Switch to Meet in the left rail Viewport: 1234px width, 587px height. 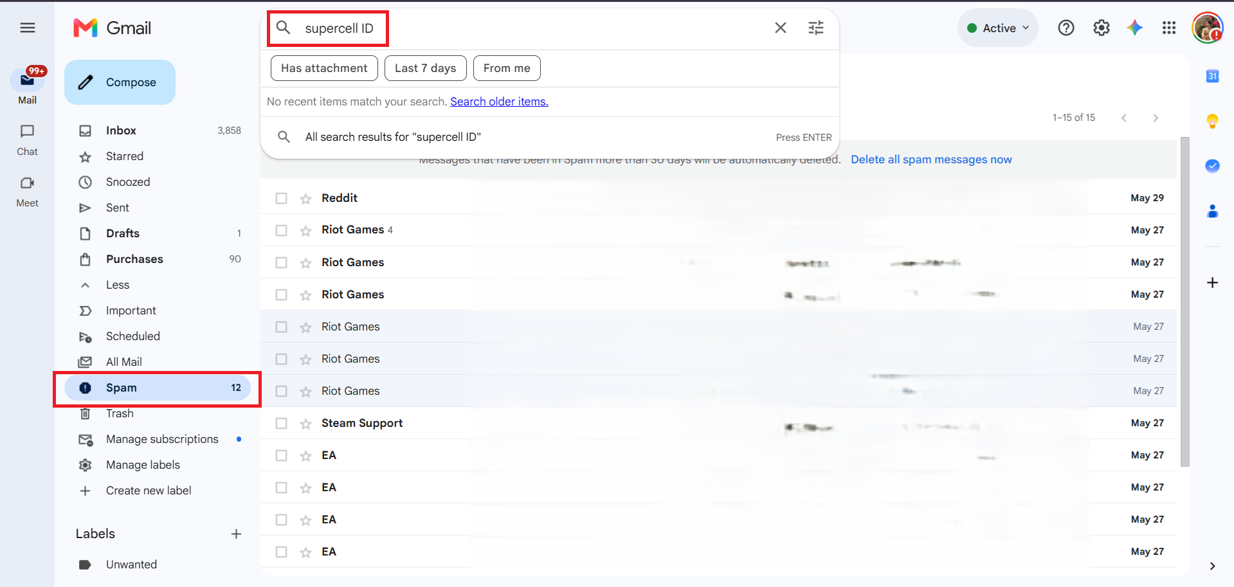(27, 191)
